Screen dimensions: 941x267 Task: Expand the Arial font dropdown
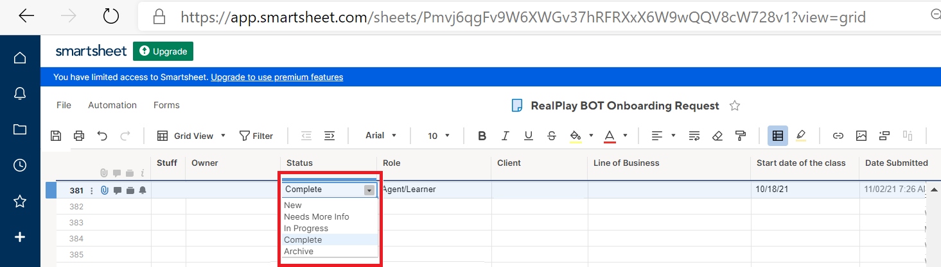pyautogui.click(x=381, y=136)
